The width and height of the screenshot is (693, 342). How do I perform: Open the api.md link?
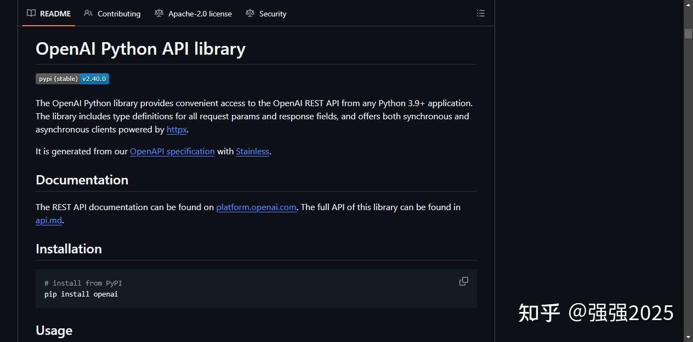(x=49, y=221)
